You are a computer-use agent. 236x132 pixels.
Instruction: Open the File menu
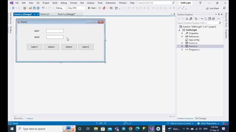17,3
